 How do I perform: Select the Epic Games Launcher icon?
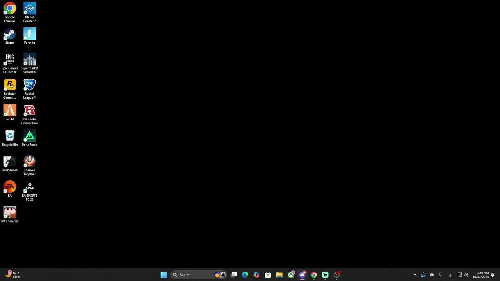pos(10,64)
